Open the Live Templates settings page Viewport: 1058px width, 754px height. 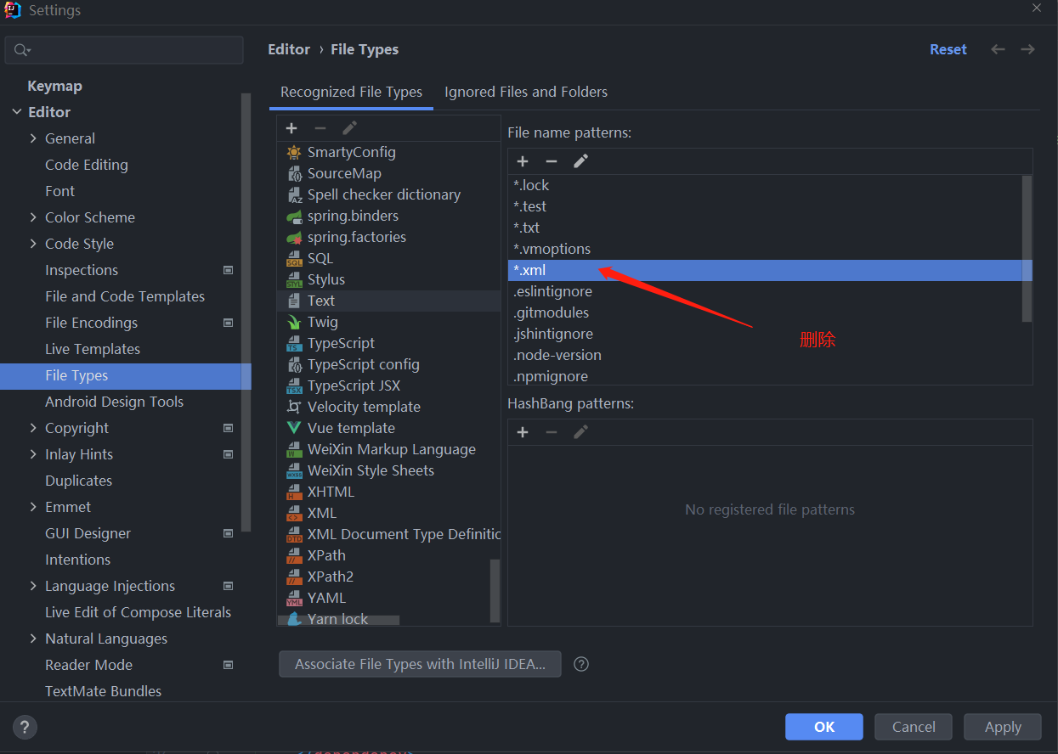tap(93, 349)
